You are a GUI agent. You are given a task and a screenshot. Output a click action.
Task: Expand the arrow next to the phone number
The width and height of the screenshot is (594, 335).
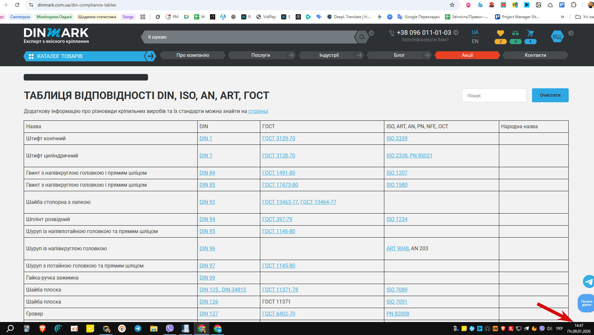(456, 32)
